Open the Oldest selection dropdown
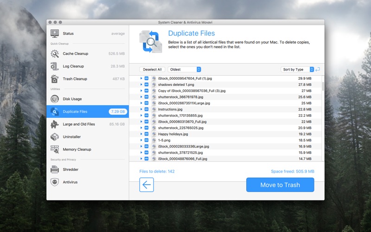The image size is (371, 232). 185,70
